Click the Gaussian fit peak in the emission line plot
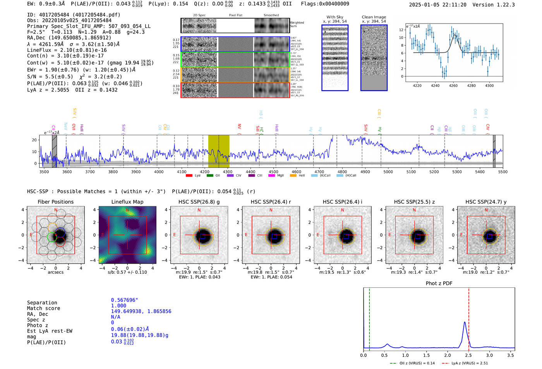The width and height of the screenshot is (542, 369). click(x=455, y=35)
